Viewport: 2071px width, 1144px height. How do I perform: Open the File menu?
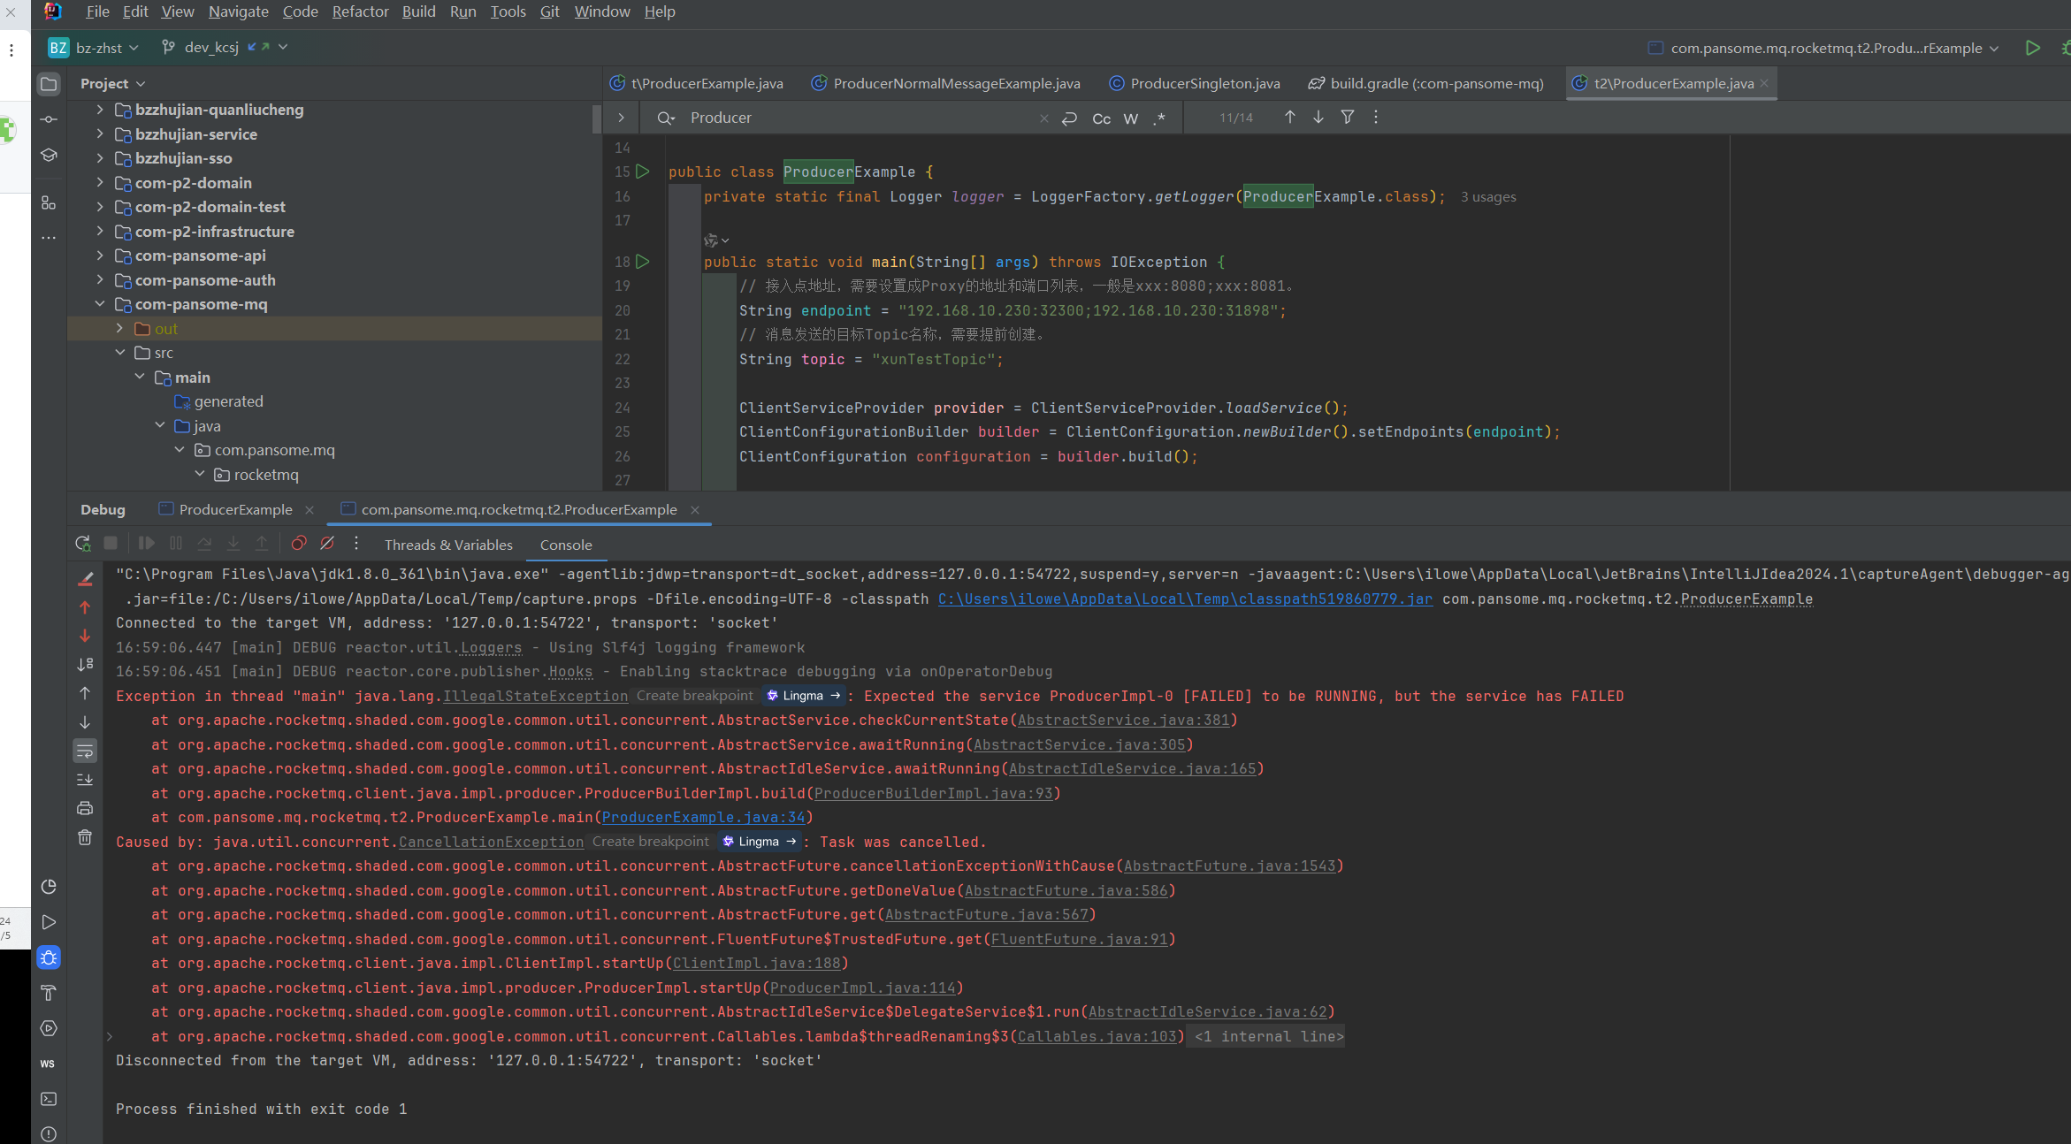(x=97, y=11)
